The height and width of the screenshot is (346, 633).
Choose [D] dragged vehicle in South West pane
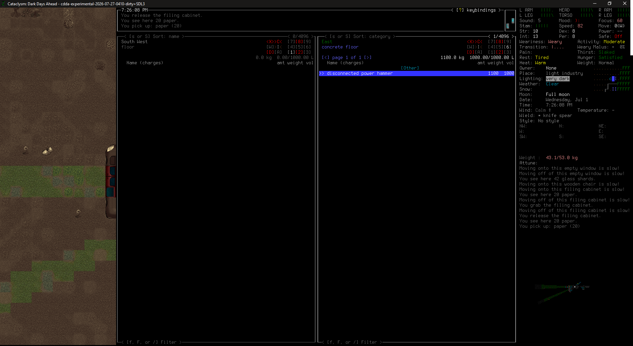tap(270, 52)
